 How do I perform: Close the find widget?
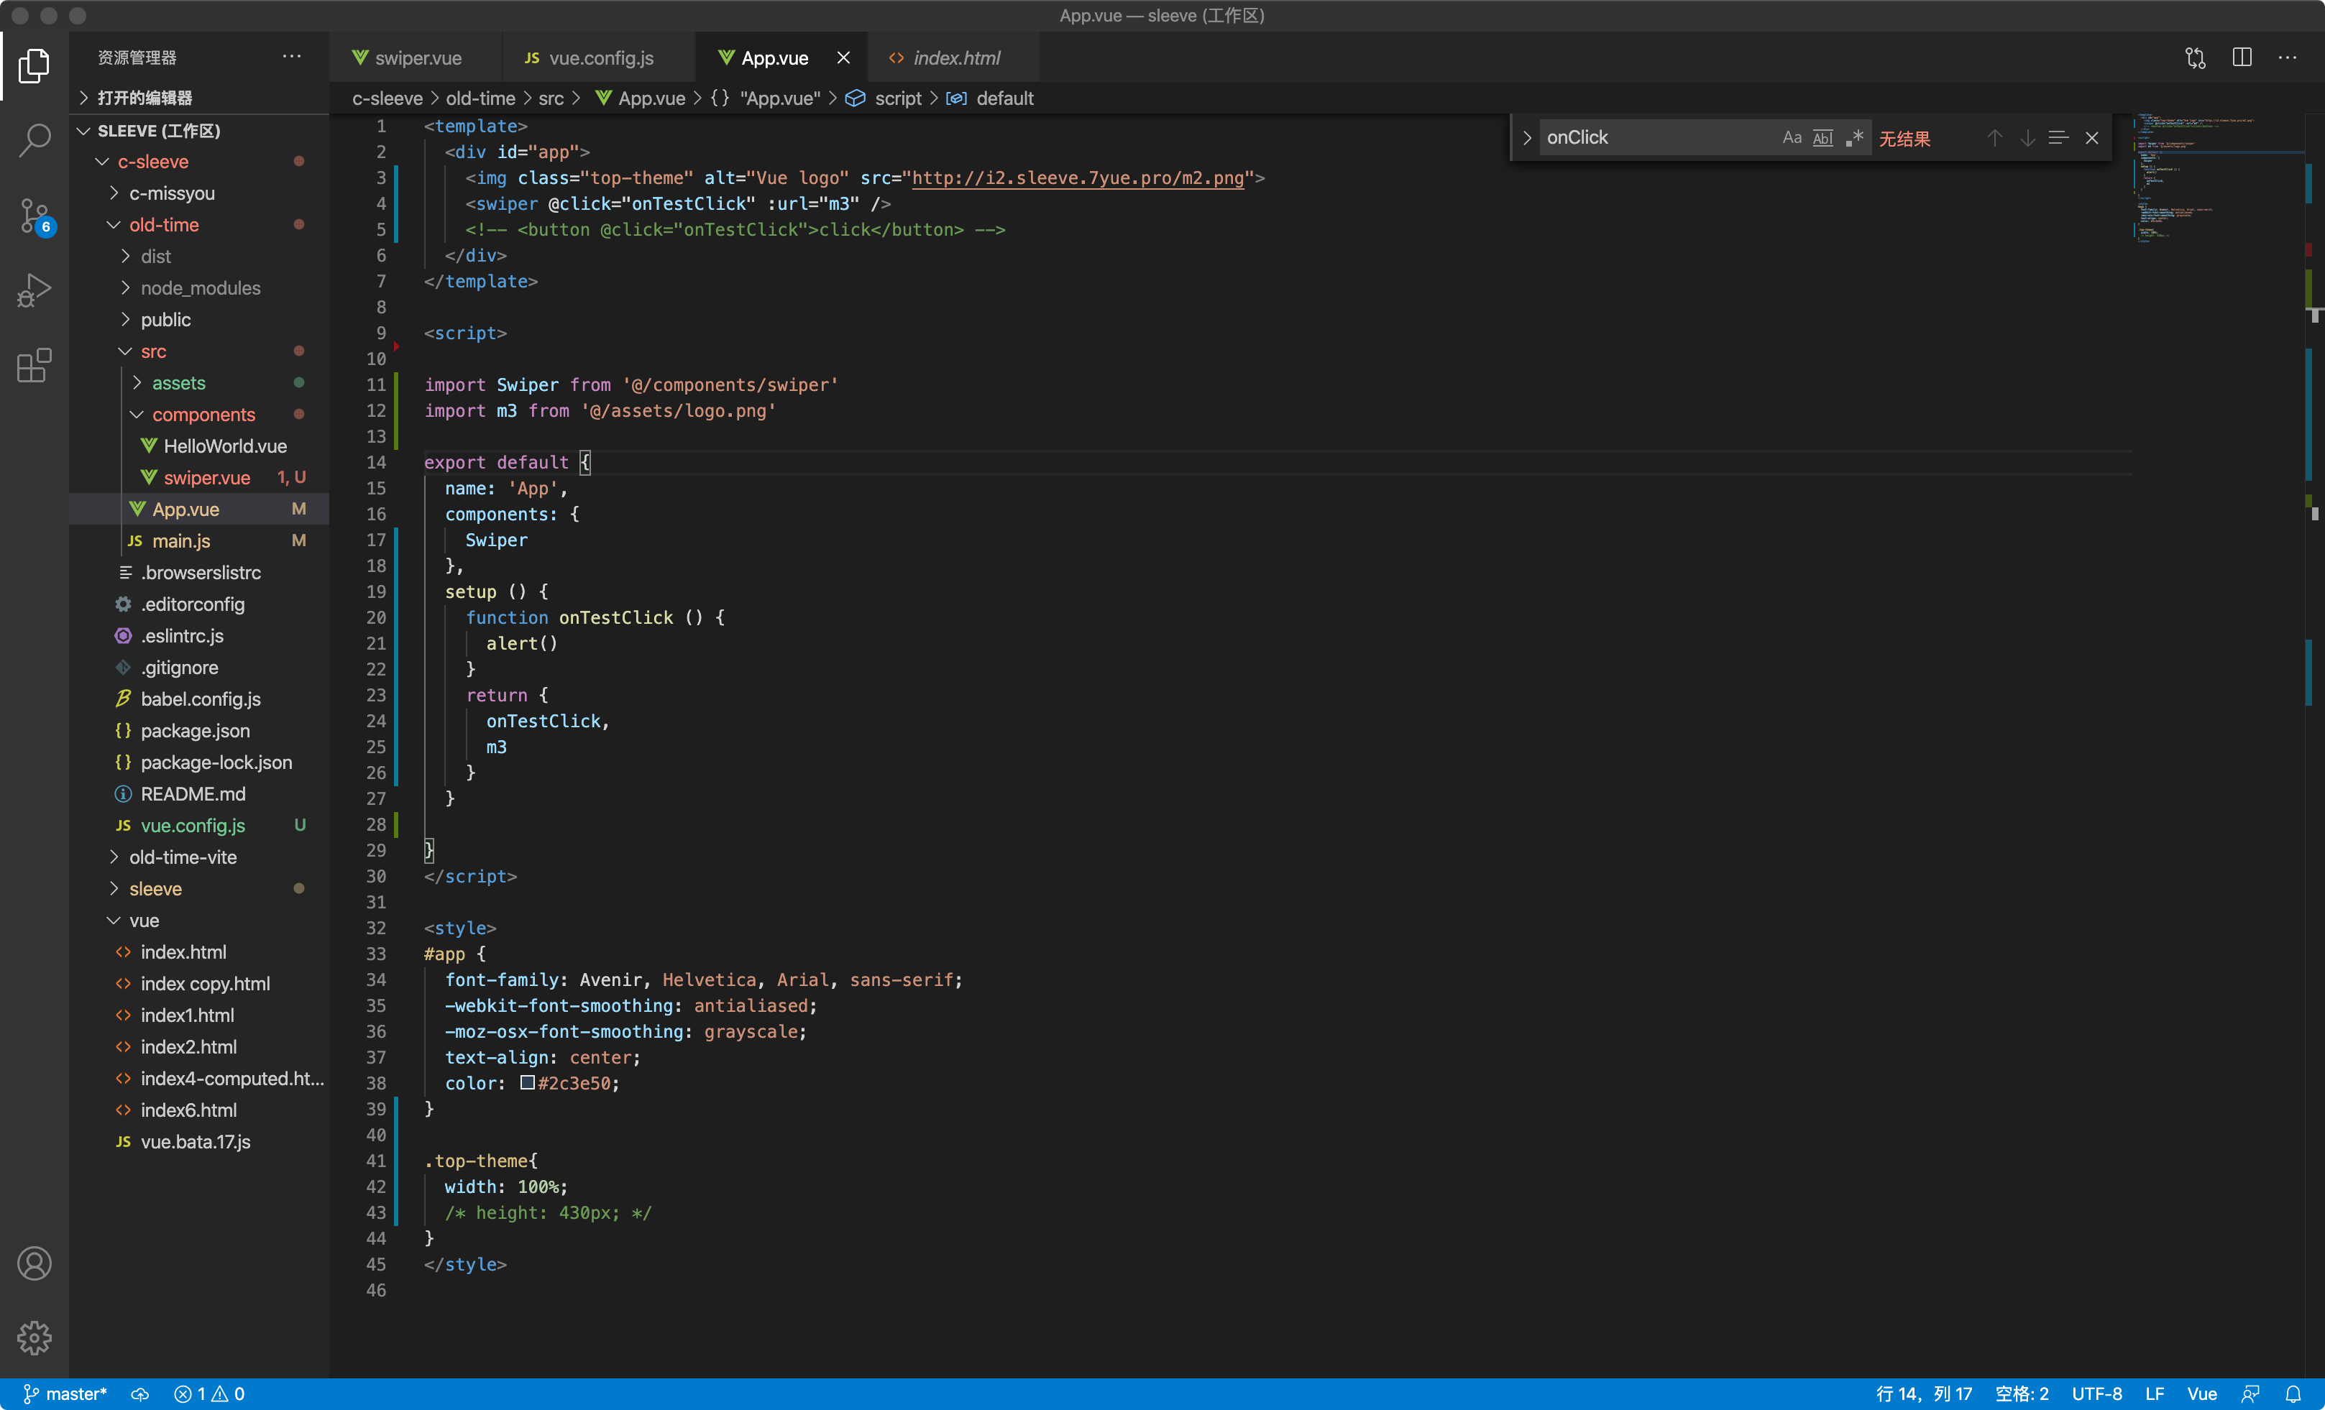[2092, 138]
